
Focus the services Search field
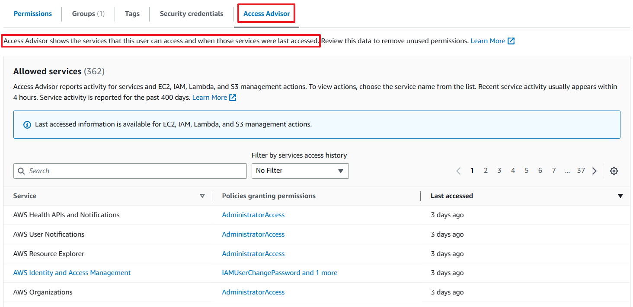[x=130, y=171]
